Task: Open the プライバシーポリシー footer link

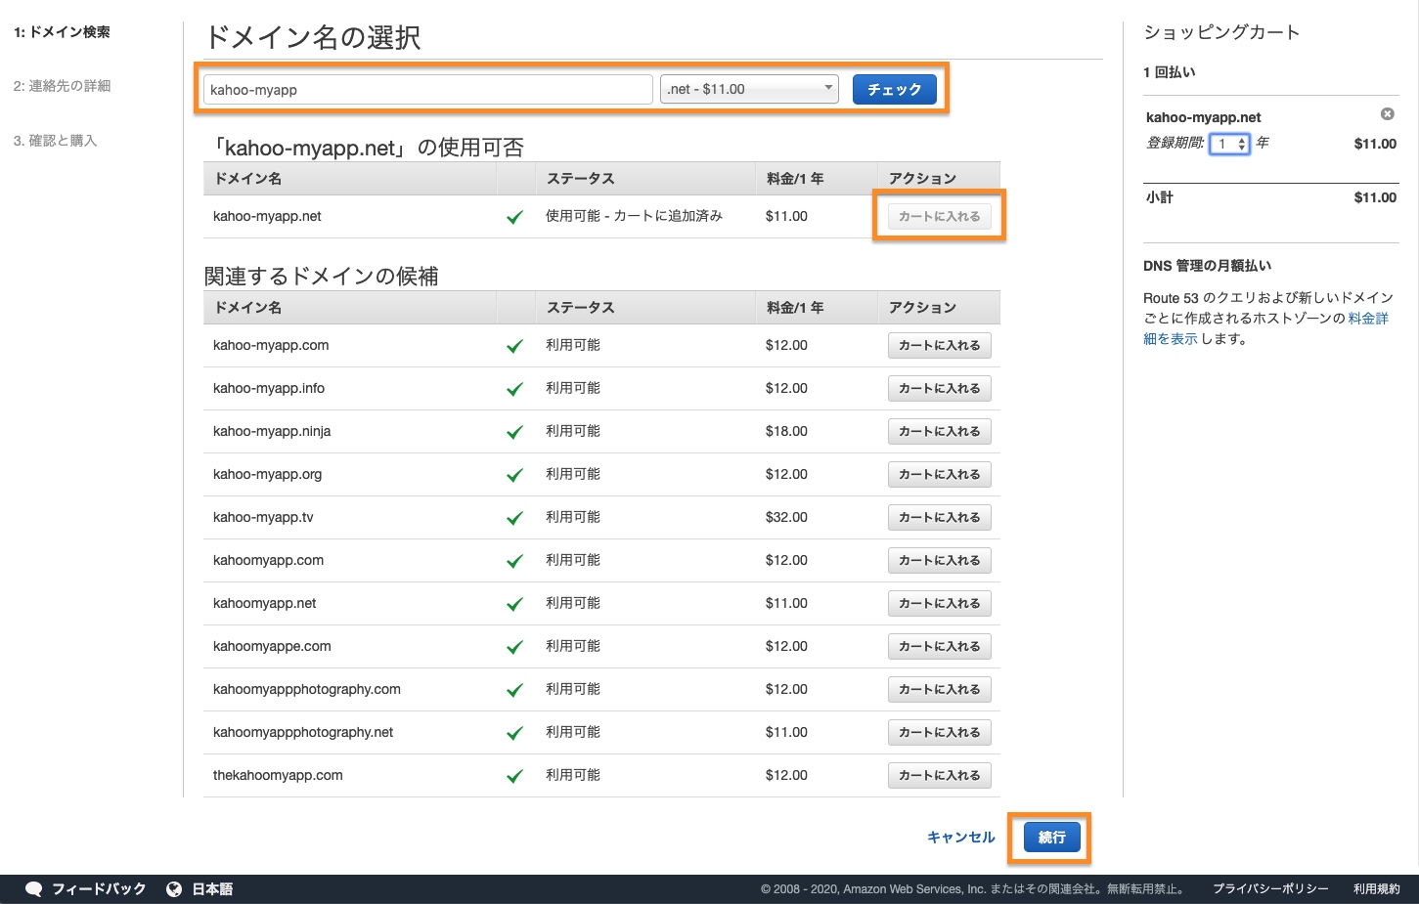Action: pyautogui.click(x=1270, y=889)
